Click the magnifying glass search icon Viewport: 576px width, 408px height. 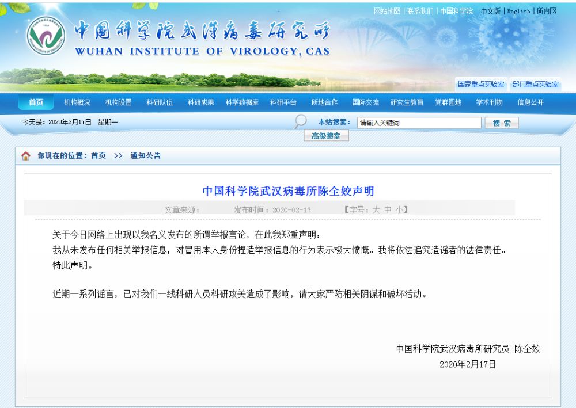pos(301,121)
